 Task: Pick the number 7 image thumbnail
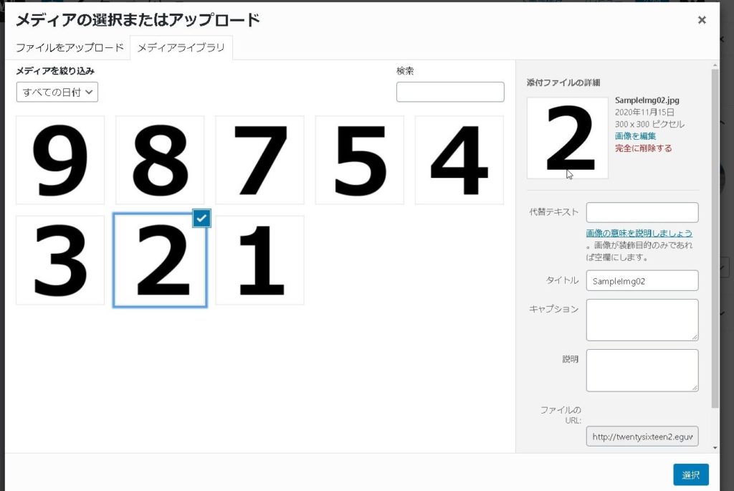259,160
